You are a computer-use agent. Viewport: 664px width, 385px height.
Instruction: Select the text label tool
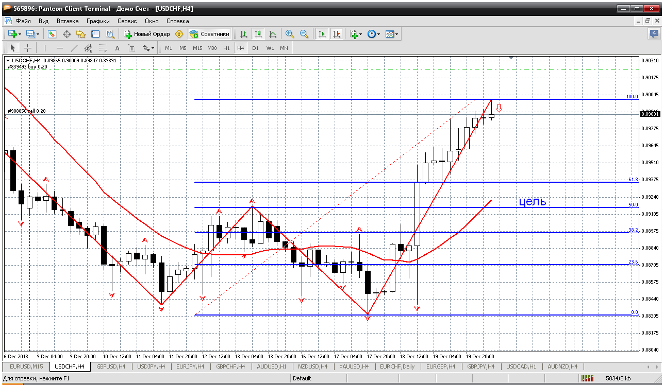[x=131, y=48]
